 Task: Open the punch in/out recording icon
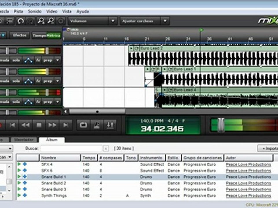(x=110, y=125)
